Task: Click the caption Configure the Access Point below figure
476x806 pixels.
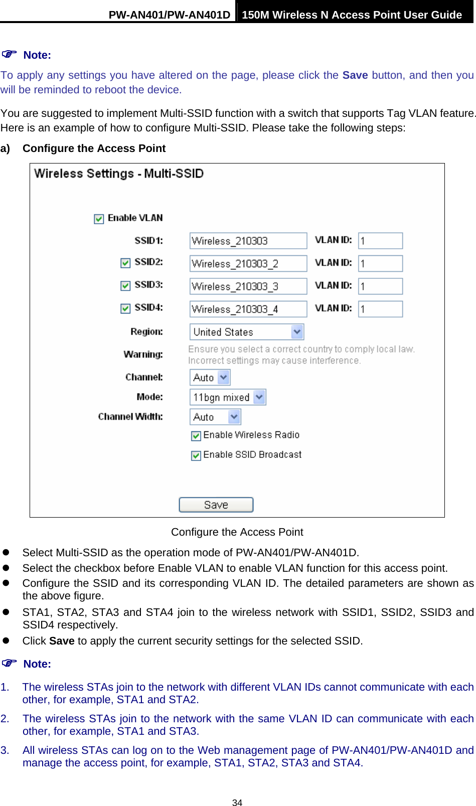Action: pos(237,532)
